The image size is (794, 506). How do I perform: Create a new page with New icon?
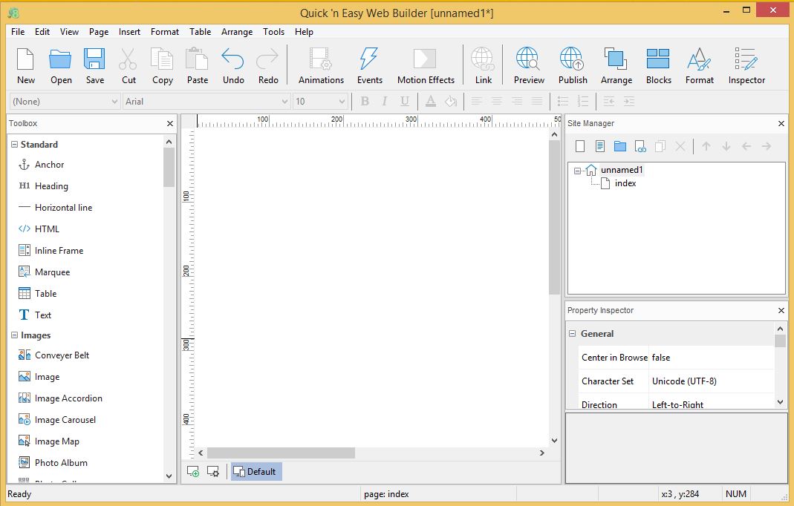pyautogui.click(x=25, y=66)
